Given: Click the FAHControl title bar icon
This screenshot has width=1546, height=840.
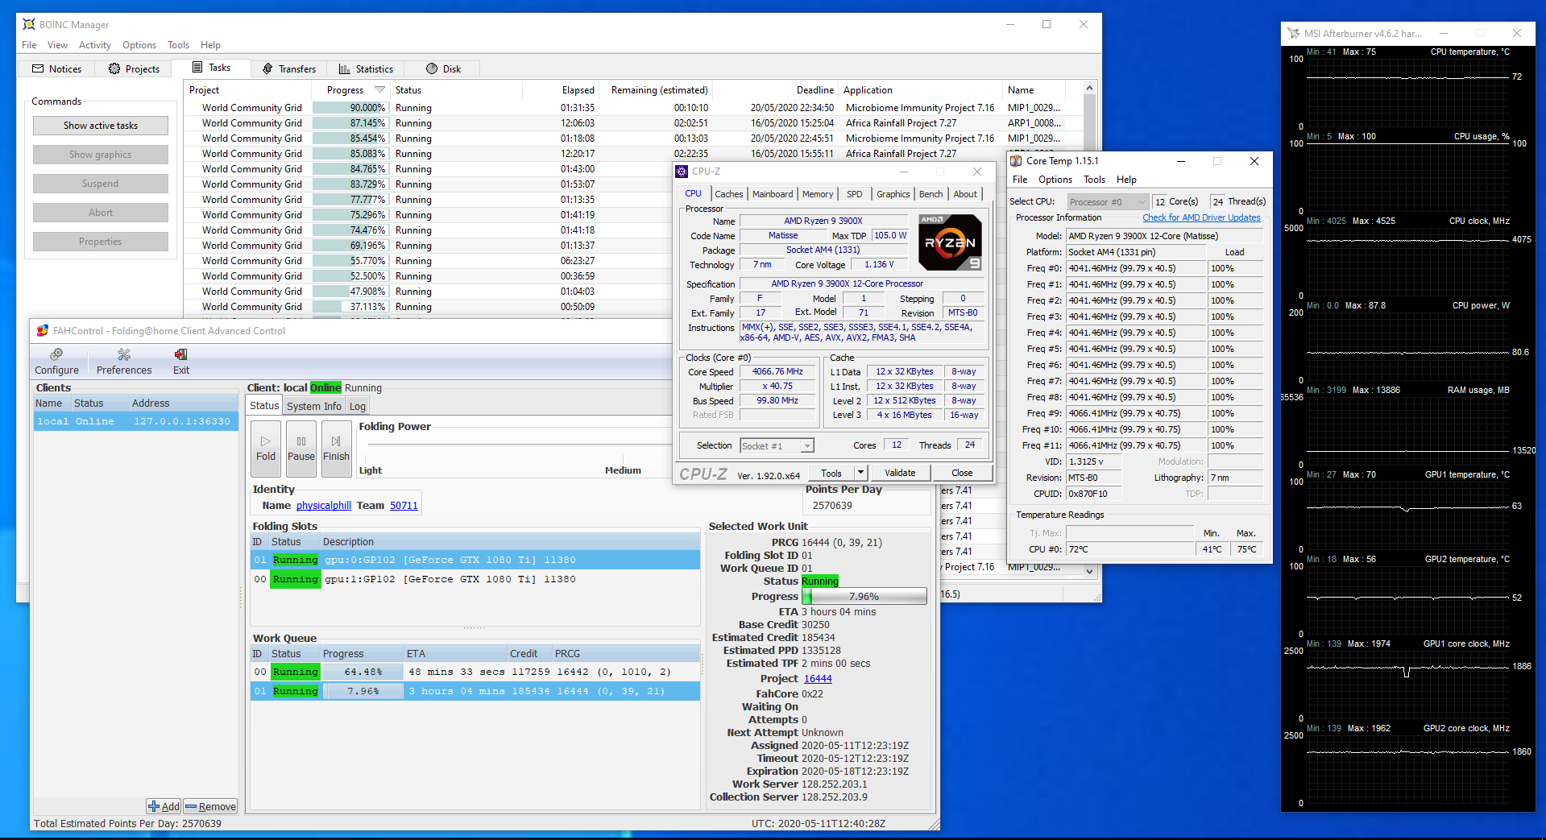Looking at the screenshot, I should [x=43, y=330].
